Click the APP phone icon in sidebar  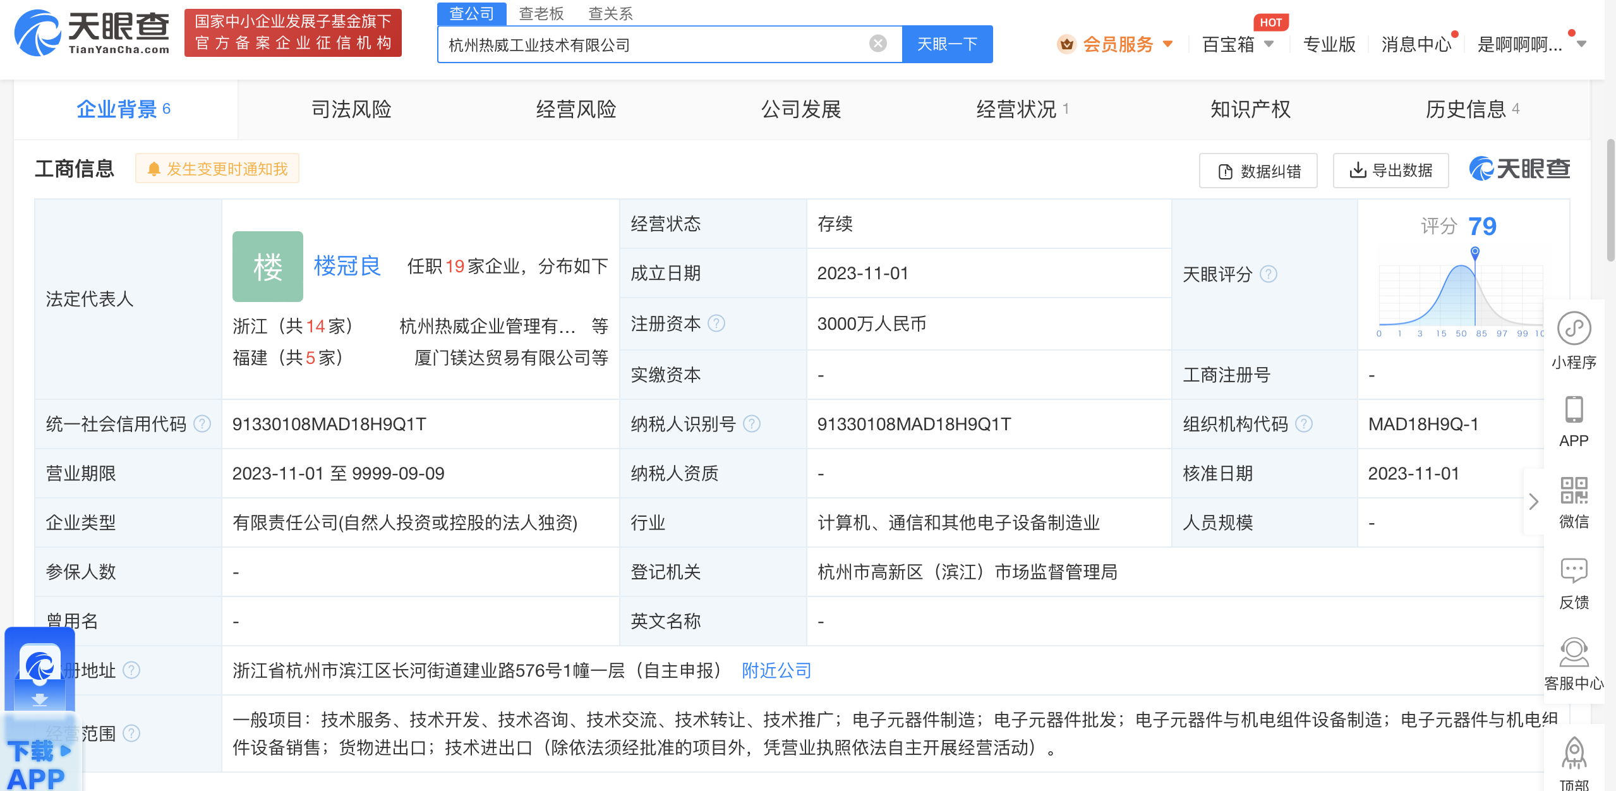(x=1573, y=410)
